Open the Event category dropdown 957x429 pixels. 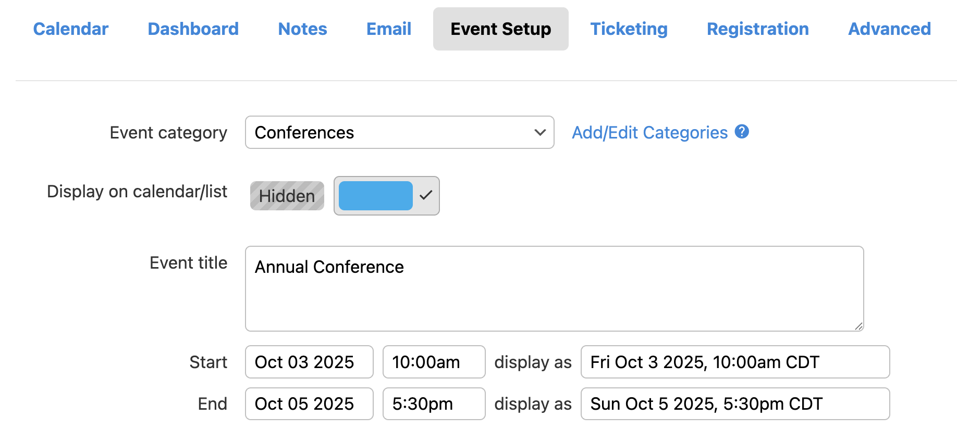399,132
